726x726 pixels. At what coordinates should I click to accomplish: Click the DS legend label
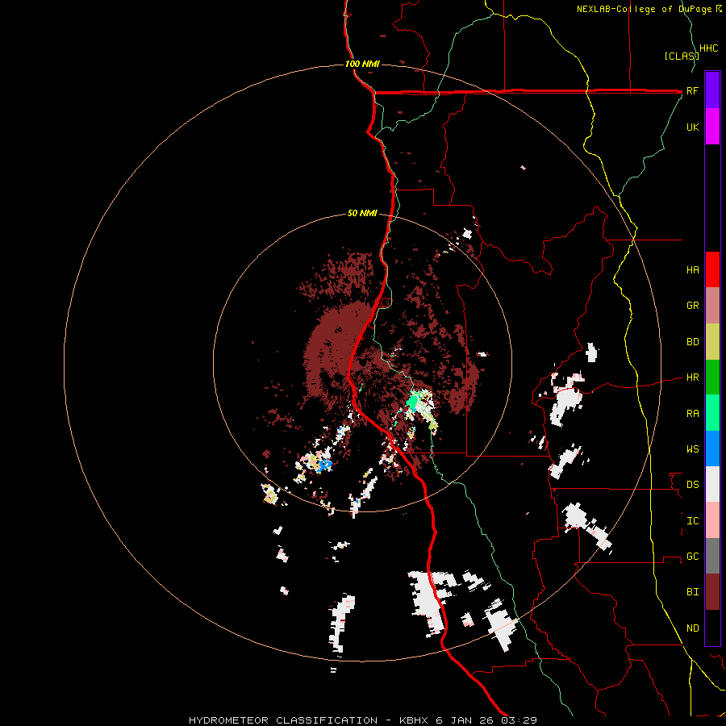coord(692,485)
